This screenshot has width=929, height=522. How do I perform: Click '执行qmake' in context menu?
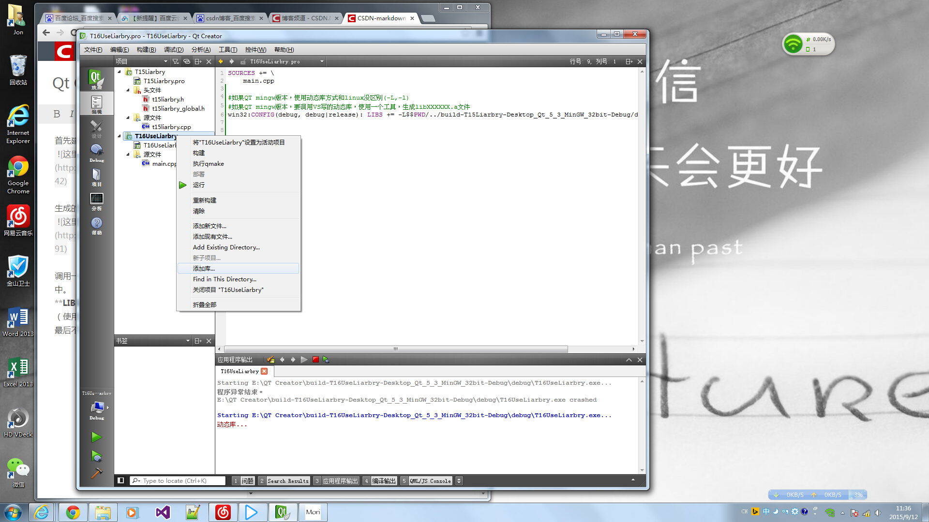(208, 163)
